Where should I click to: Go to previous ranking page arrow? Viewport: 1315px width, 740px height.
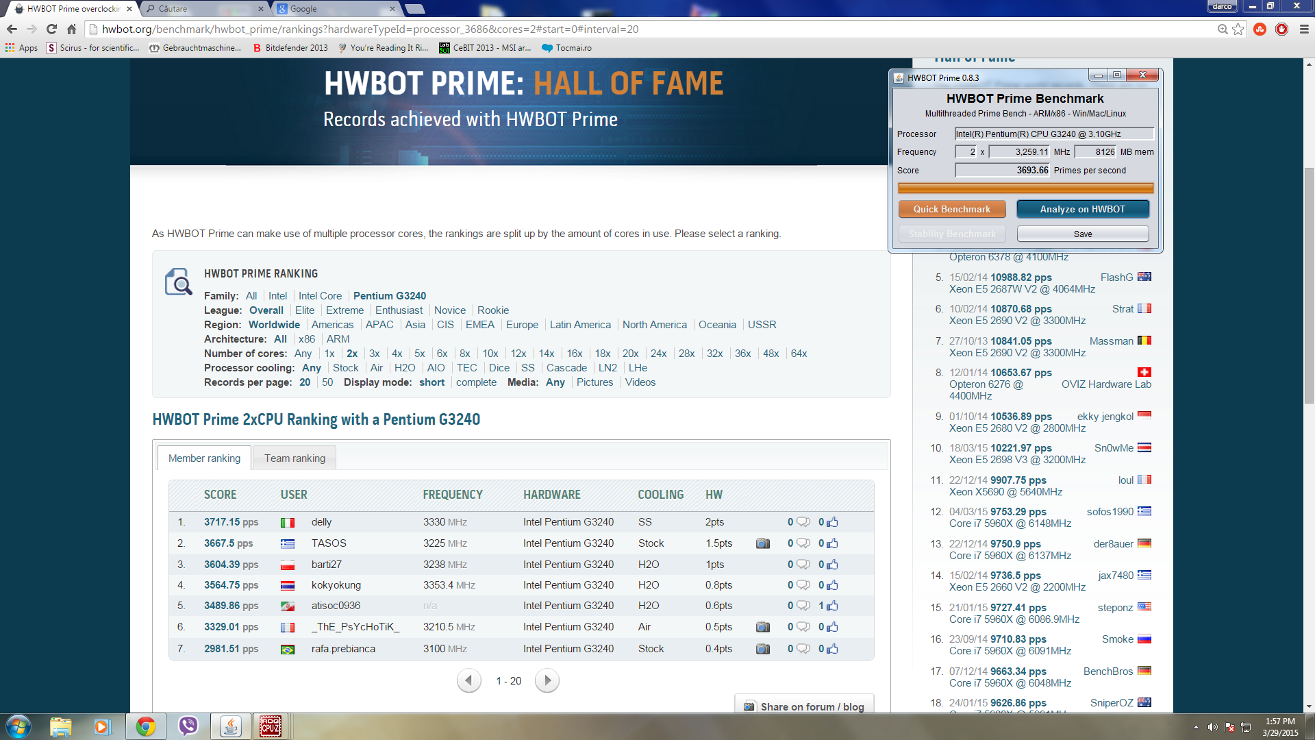(x=468, y=680)
